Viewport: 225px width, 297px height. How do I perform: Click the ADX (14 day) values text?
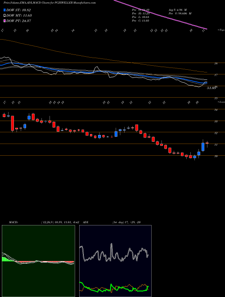pos(126,222)
